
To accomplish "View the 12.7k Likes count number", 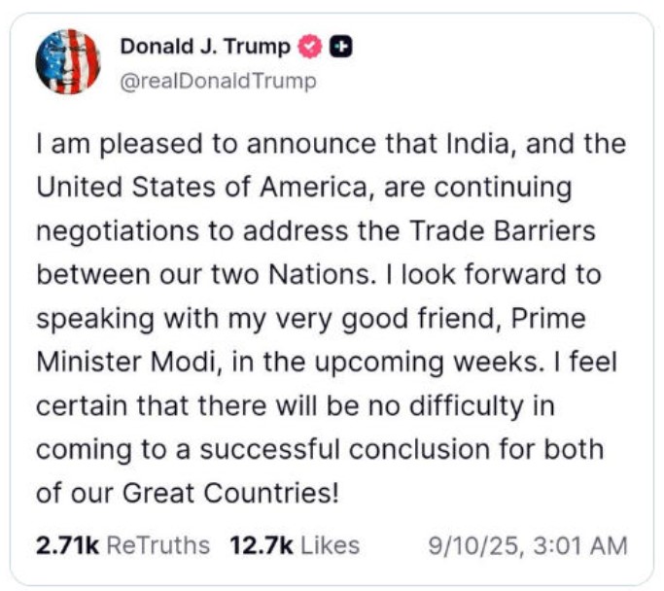I will pos(262,545).
